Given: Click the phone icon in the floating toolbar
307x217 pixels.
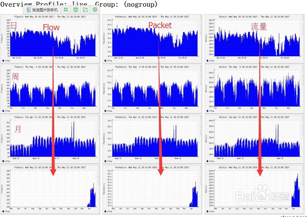Looking at the screenshot, I should [29, 10].
